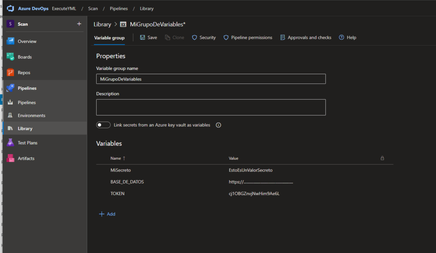
Task: Click the Environments sidebar icon
Action: [11, 115]
